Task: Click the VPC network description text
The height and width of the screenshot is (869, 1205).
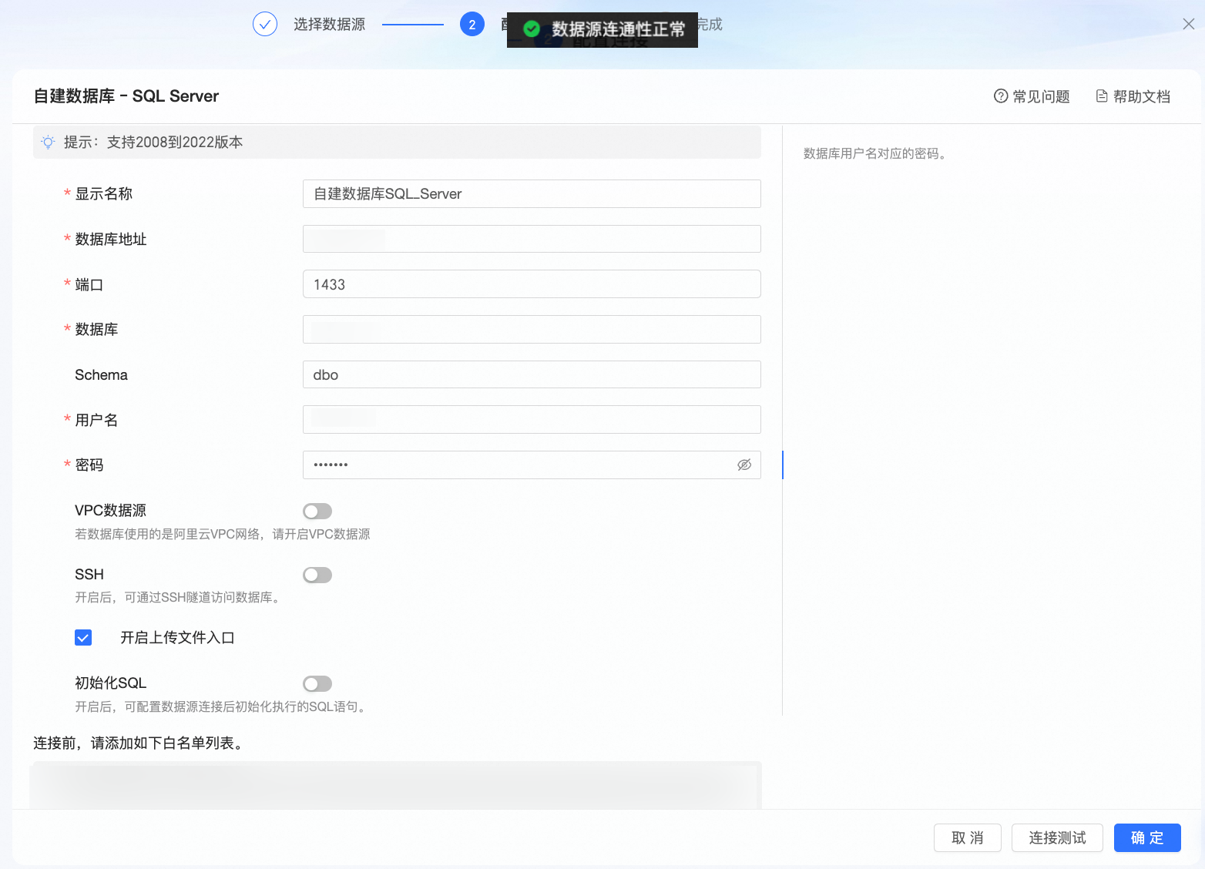Action: click(223, 534)
